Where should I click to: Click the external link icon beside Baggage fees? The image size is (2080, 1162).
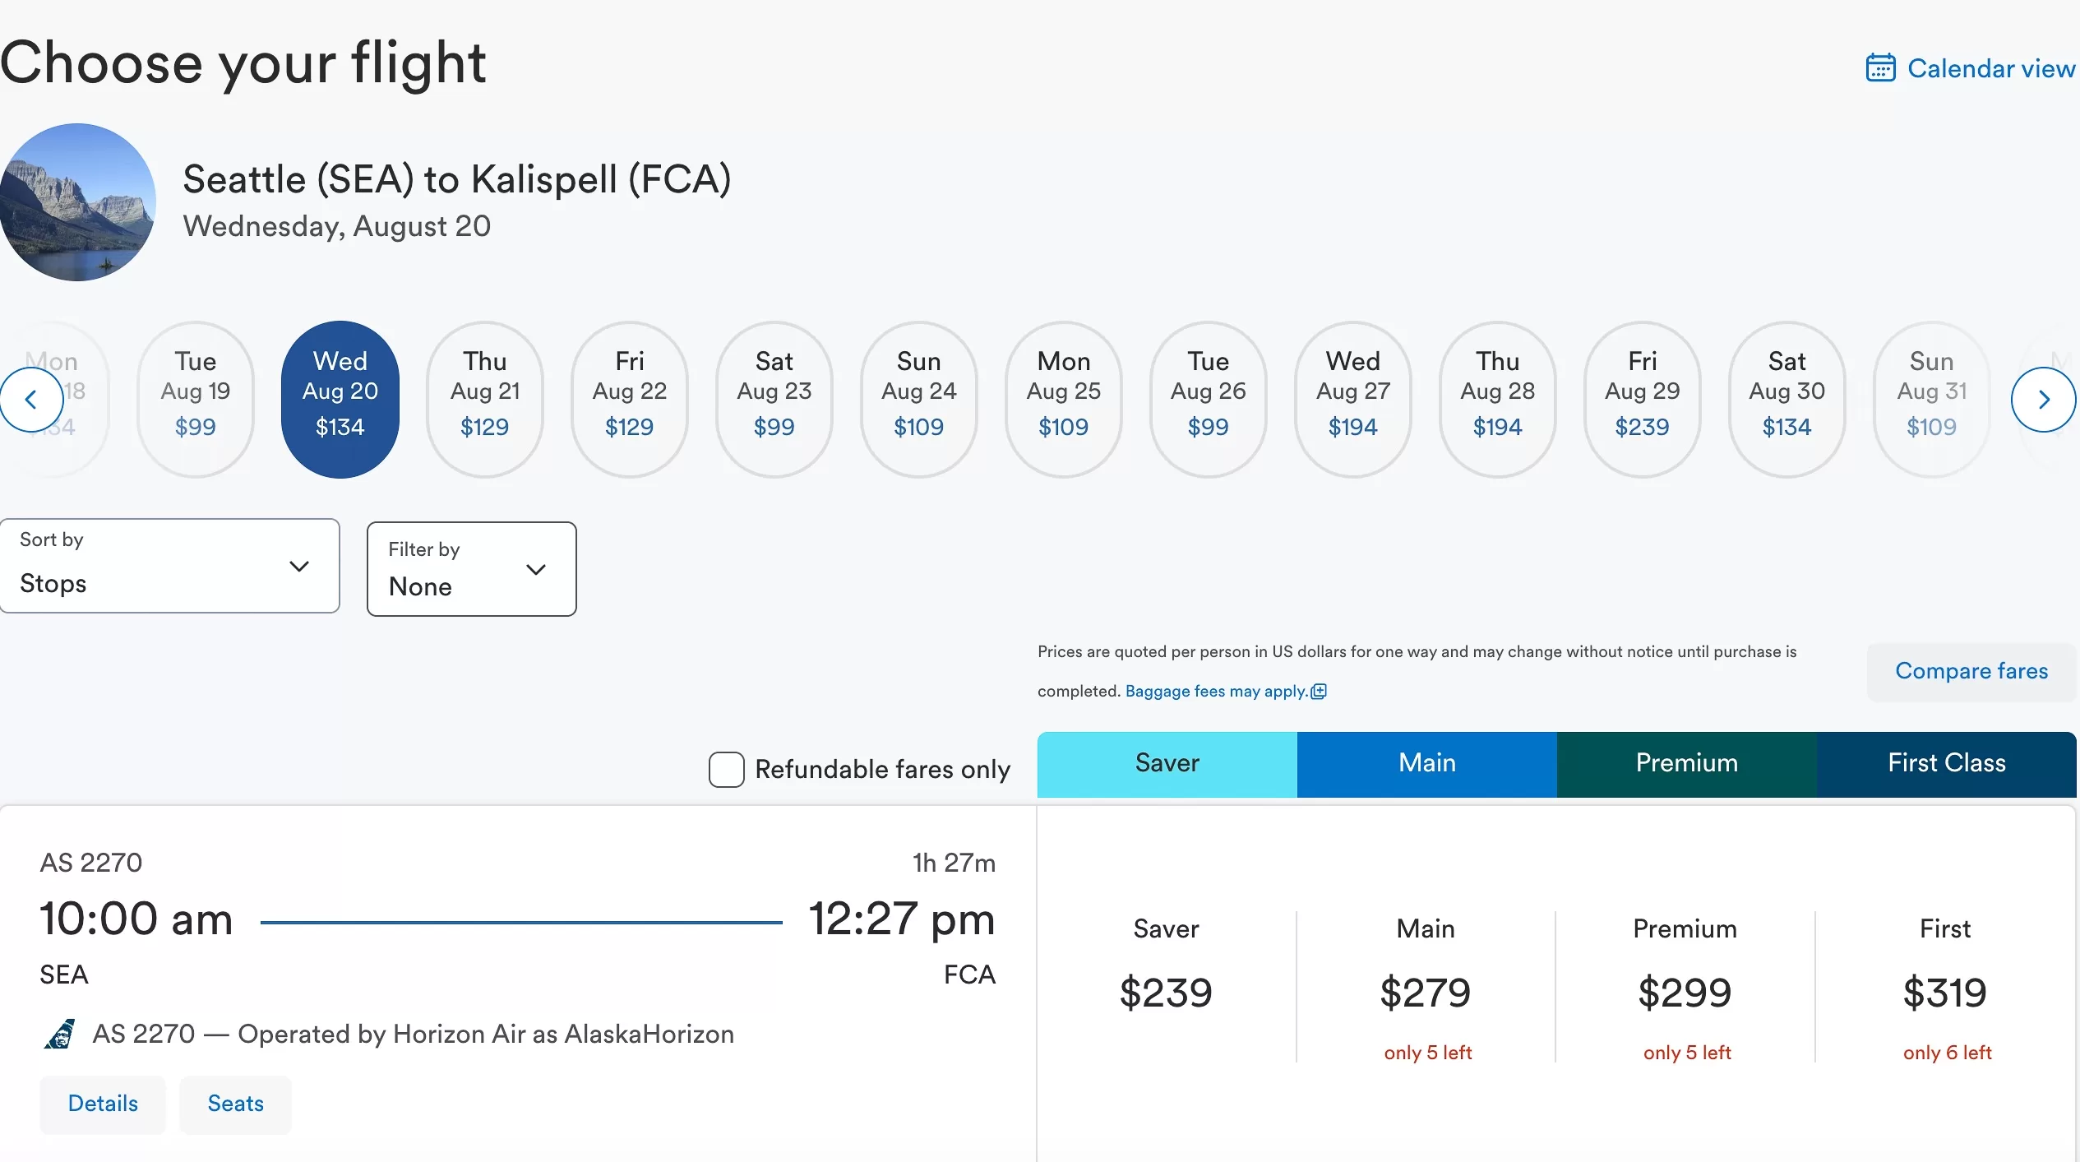pyautogui.click(x=1319, y=692)
